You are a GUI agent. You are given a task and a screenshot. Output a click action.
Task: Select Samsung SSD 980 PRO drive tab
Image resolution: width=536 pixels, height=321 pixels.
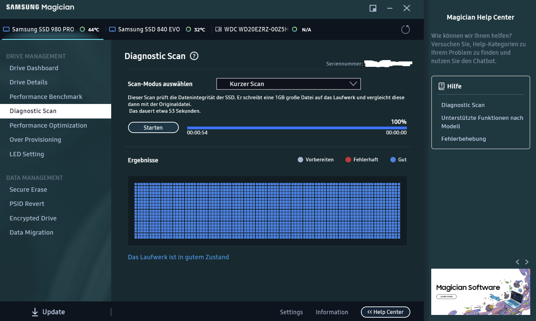point(52,29)
